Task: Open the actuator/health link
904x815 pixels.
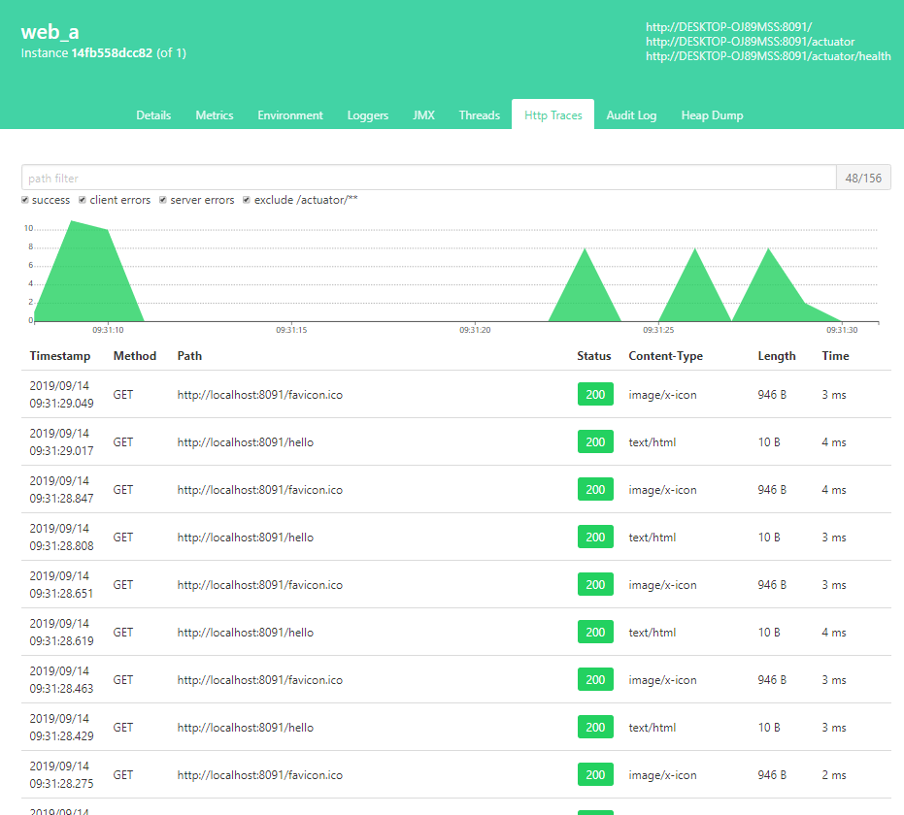Action: [768, 56]
